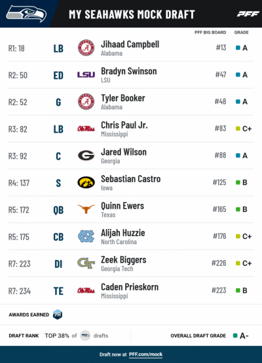Click the 7R award badge
Screen dimensions: 262x363
[57, 314]
